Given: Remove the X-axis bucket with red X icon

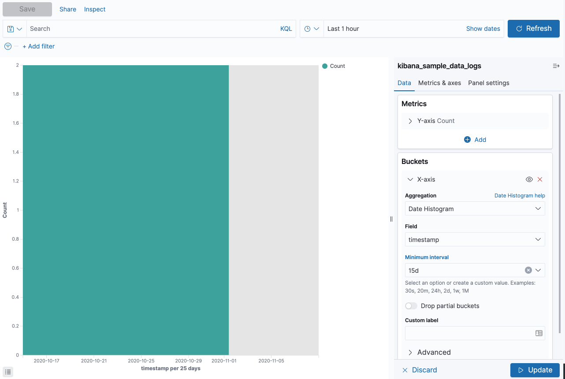Looking at the screenshot, I should 540,179.
